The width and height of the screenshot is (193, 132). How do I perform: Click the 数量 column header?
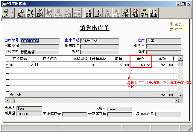click(119, 59)
